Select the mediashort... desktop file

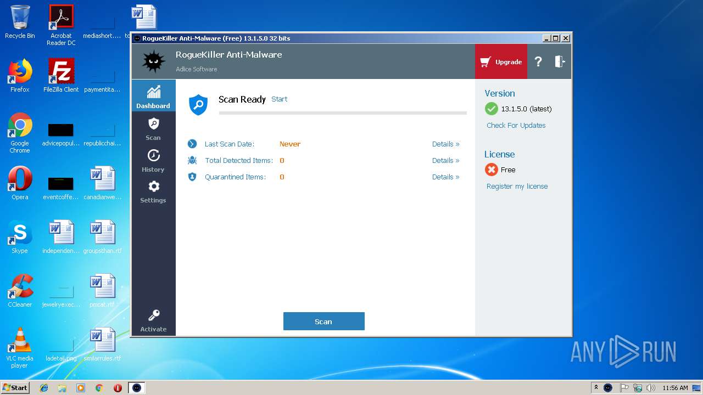pos(102,25)
